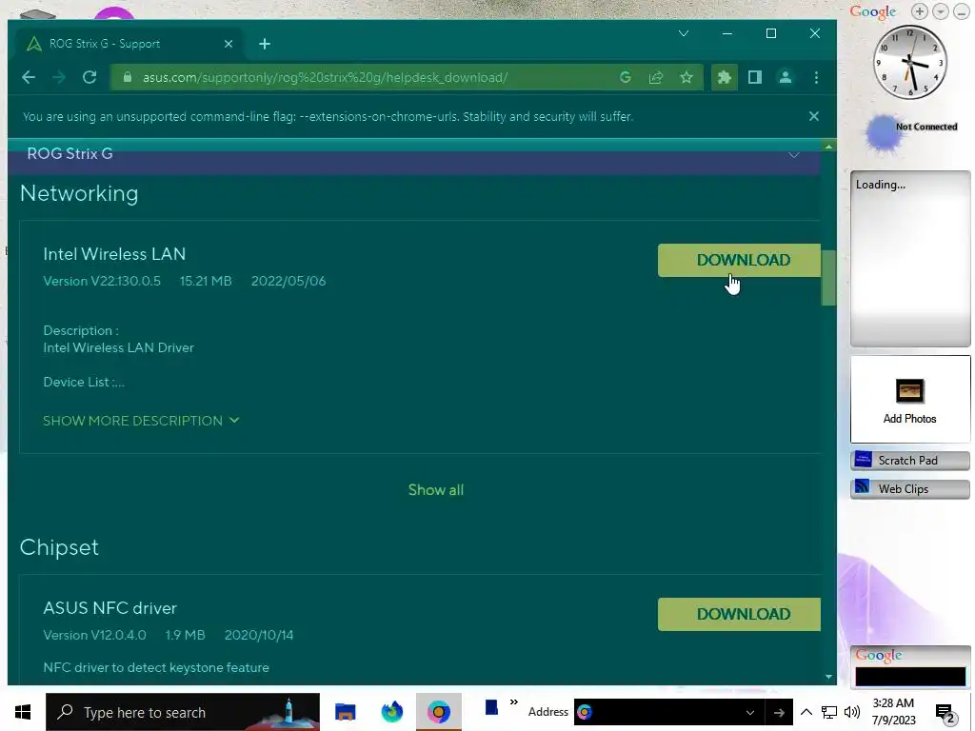Click the page scrollbar thumb

[828, 278]
